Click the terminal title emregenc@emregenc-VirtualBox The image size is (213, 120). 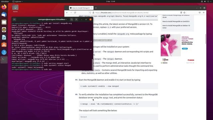click(52, 19)
